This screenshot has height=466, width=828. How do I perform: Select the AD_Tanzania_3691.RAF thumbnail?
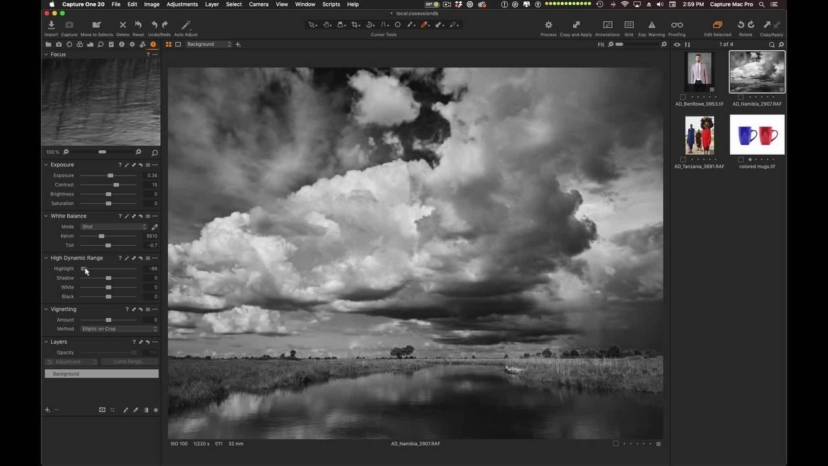pyautogui.click(x=699, y=135)
